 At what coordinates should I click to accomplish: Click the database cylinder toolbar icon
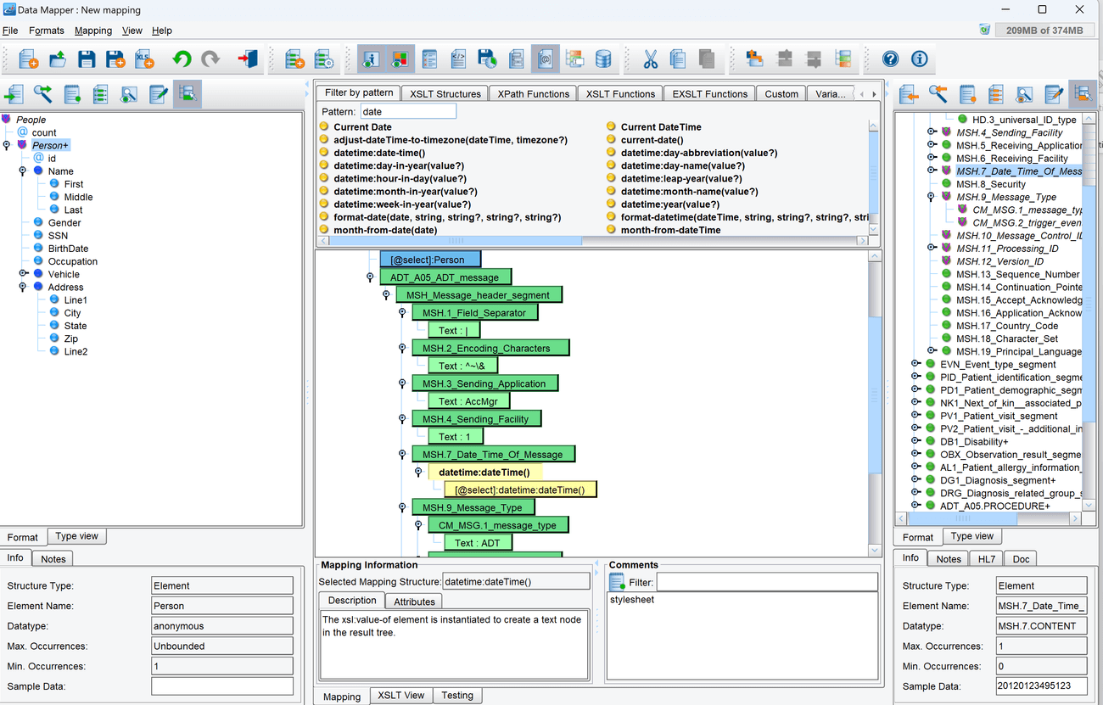point(603,59)
